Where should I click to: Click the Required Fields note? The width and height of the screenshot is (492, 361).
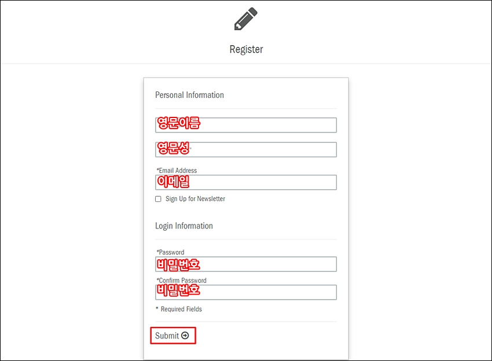tap(179, 310)
